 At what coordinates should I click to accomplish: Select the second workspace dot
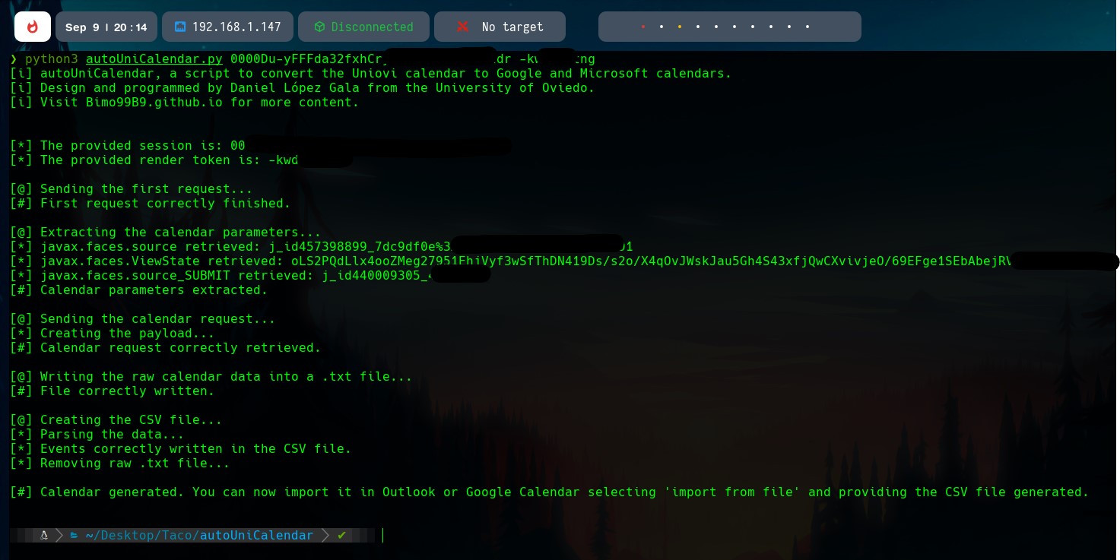pos(662,27)
